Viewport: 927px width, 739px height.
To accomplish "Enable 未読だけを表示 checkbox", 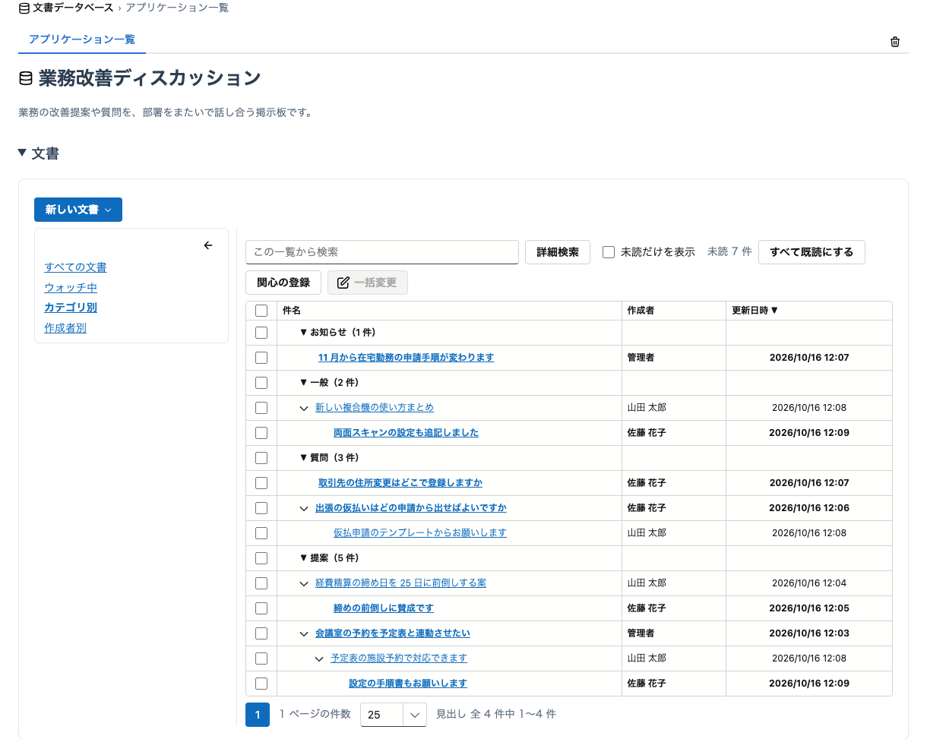I will 609,252.
